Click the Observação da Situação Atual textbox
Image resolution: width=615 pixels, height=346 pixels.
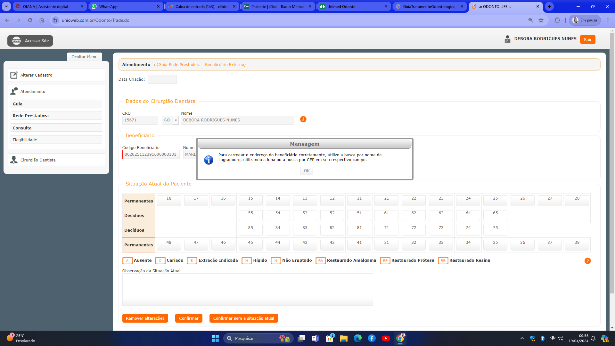point(247,289)
